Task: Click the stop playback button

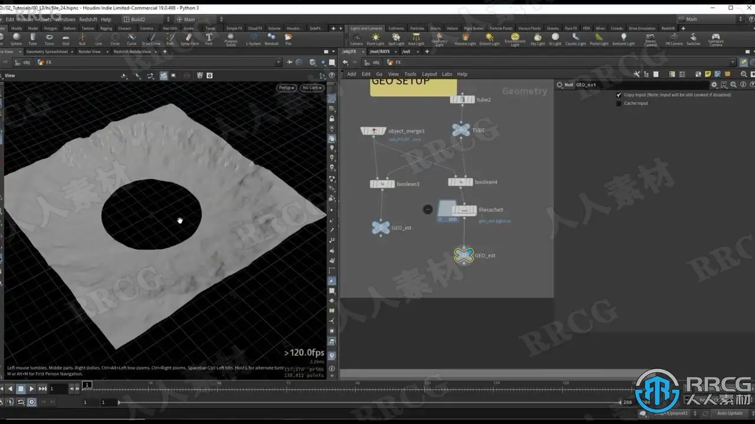Action: tap(21, 389)
